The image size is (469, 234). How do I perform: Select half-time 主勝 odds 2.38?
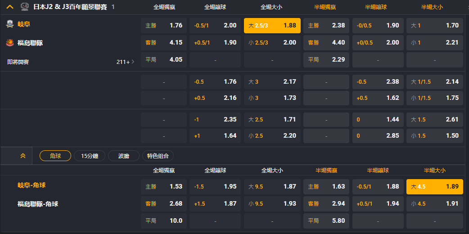pyautogui.click(x=326, y=26)
